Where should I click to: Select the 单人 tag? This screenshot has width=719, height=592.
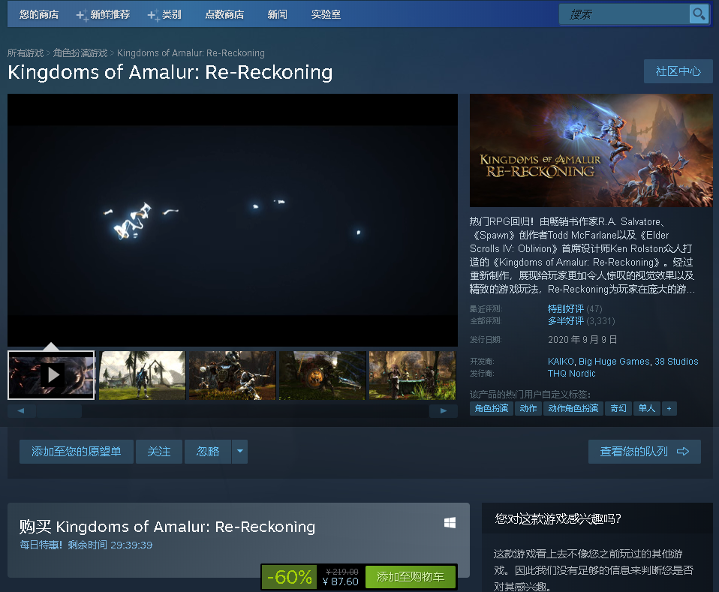[646, 408]
